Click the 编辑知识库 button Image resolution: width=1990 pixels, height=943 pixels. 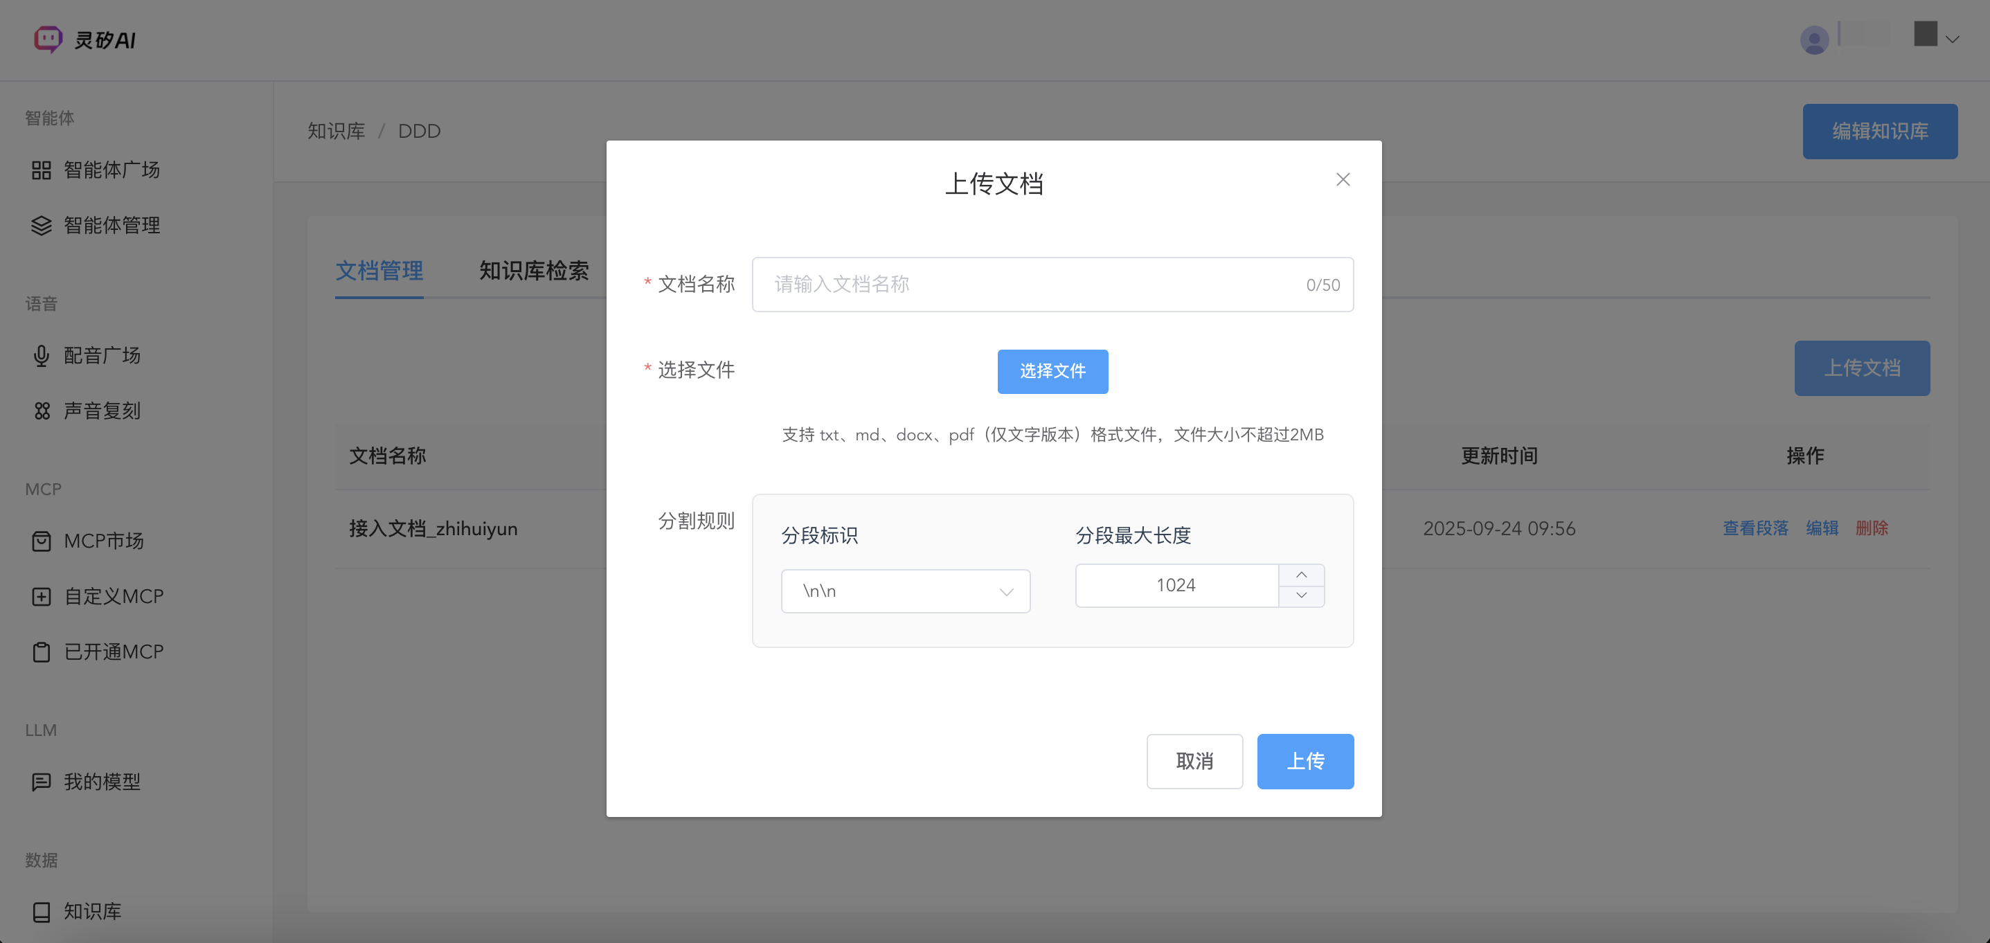pos(1881,131)
